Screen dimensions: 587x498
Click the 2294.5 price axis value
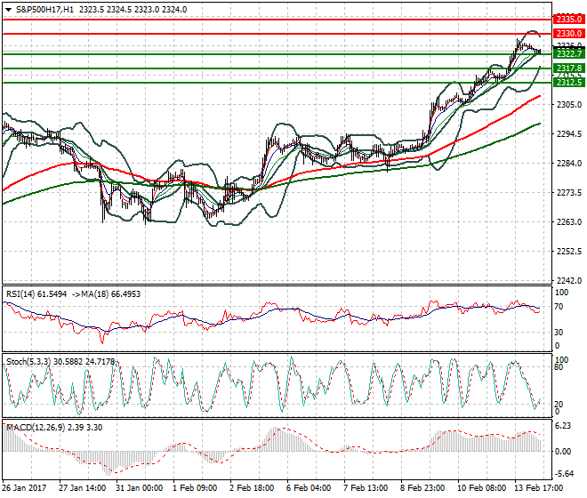coord(569,134)
